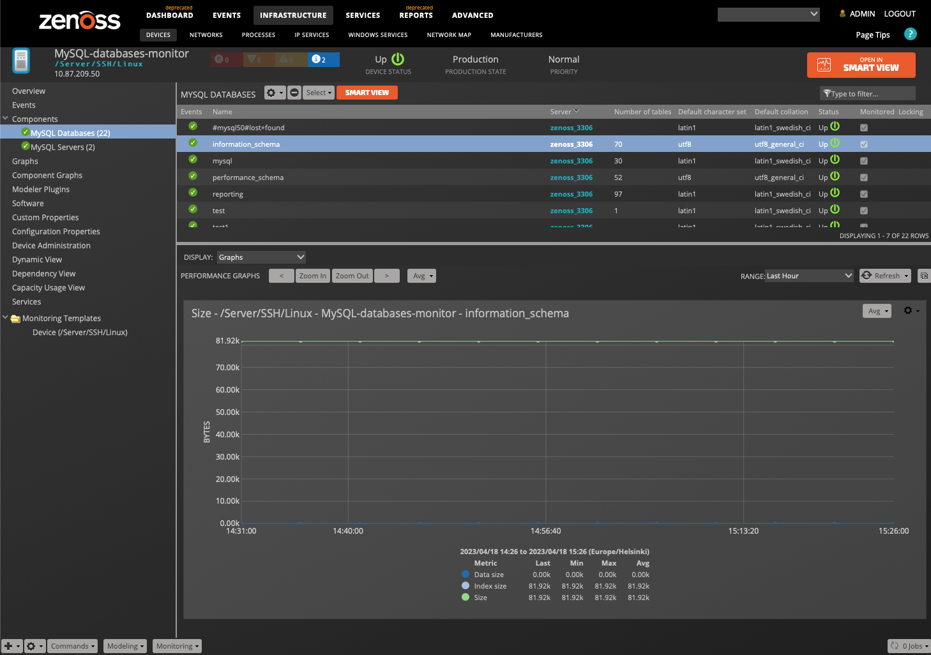Click the green device status power icon

(x=398, y=59)
